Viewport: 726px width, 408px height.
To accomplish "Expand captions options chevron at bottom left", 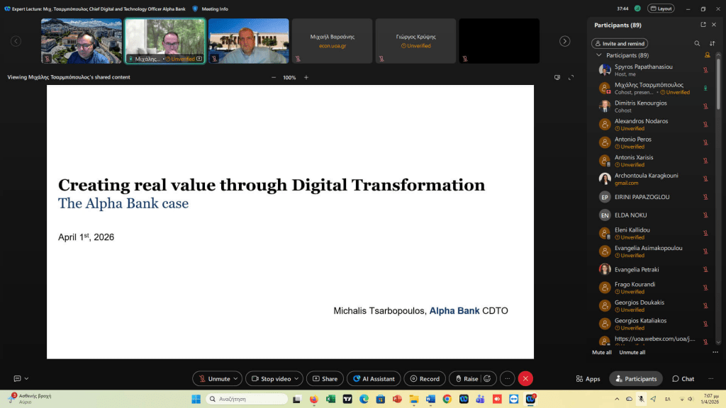I will pyautogui.click(x=26, y=378).
